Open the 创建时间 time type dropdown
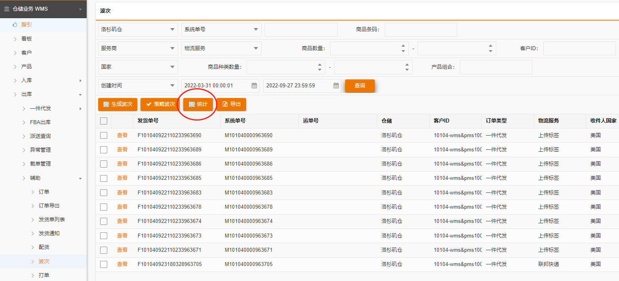This screenshot has height=281, width=619. (x=138, y=85)
